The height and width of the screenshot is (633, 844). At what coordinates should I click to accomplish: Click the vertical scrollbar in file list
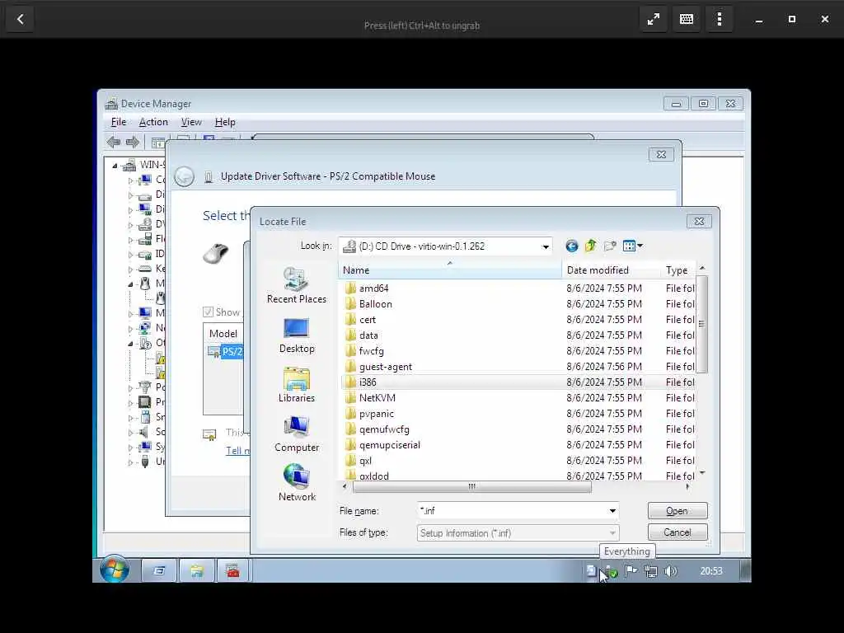[x=702, y=324]
